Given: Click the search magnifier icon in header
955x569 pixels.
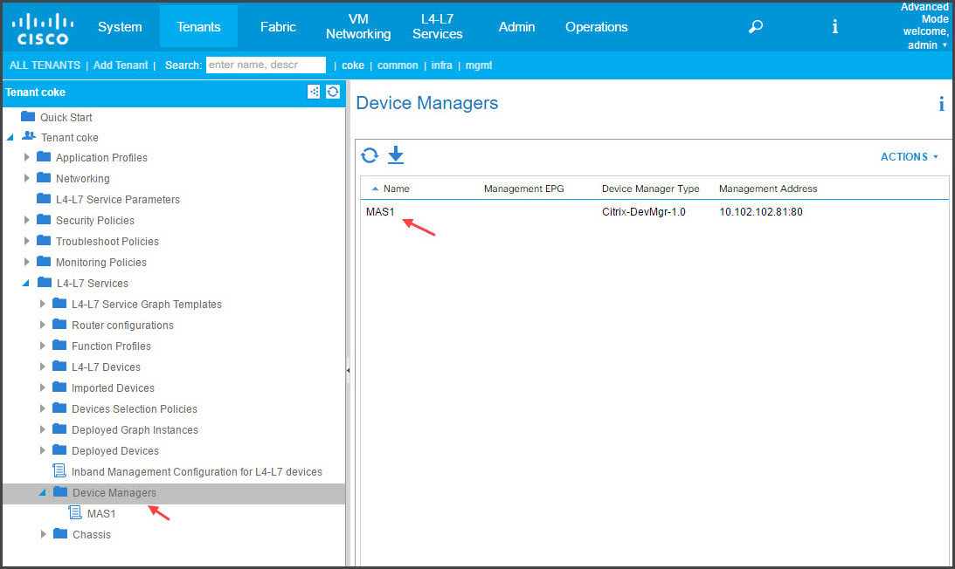Looking at the screenshot, I should click(x=755, y=27).
